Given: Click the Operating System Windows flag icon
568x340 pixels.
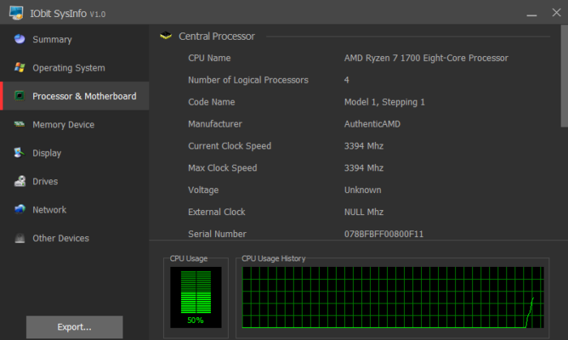Looking at the screenshot, I should [19, 67].
